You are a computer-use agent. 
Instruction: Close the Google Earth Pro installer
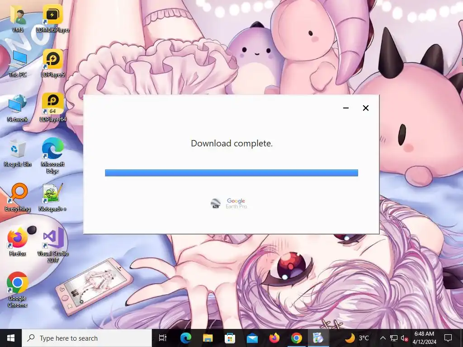point(365,108)
